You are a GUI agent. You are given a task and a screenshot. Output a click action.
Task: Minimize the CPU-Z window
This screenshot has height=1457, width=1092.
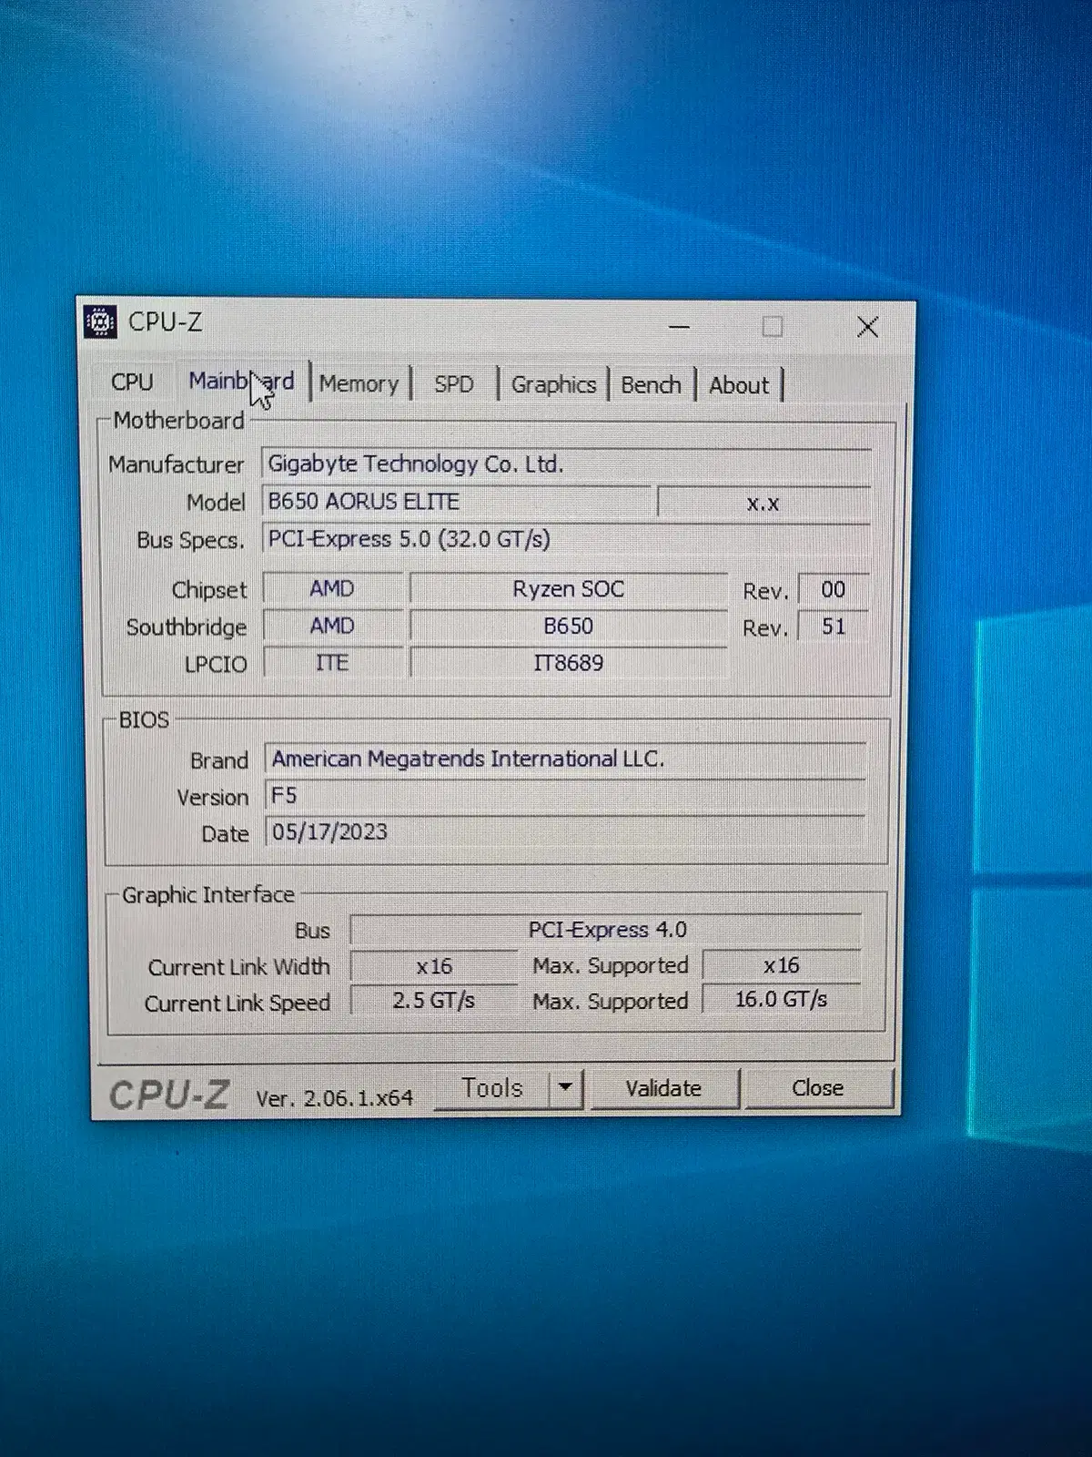coord(679,326)
